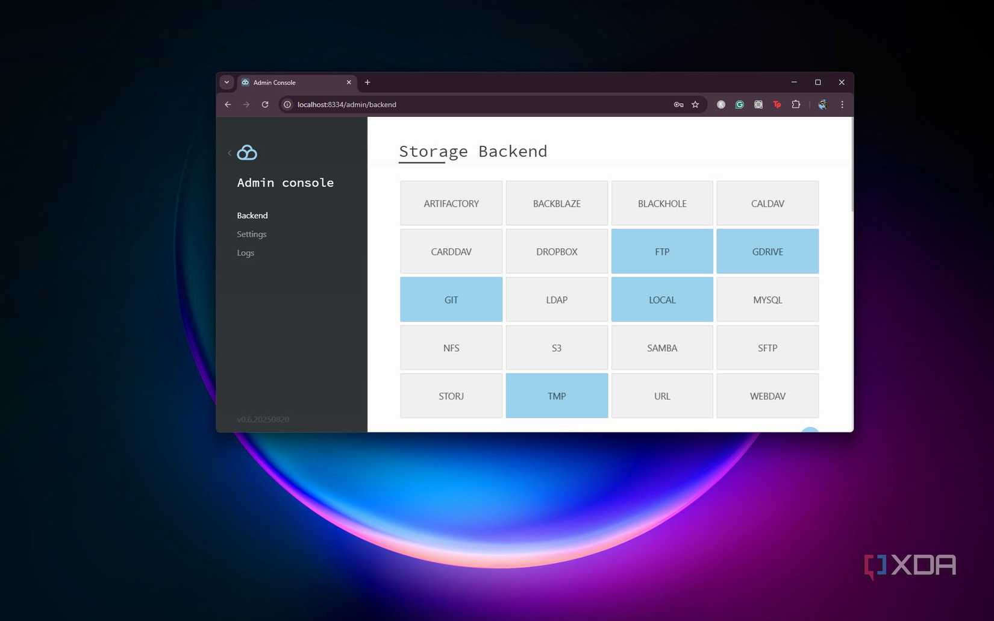994x621 pixels.
Task: Open the Extensions puzzle-piece icon
Action: click(796, 104)
